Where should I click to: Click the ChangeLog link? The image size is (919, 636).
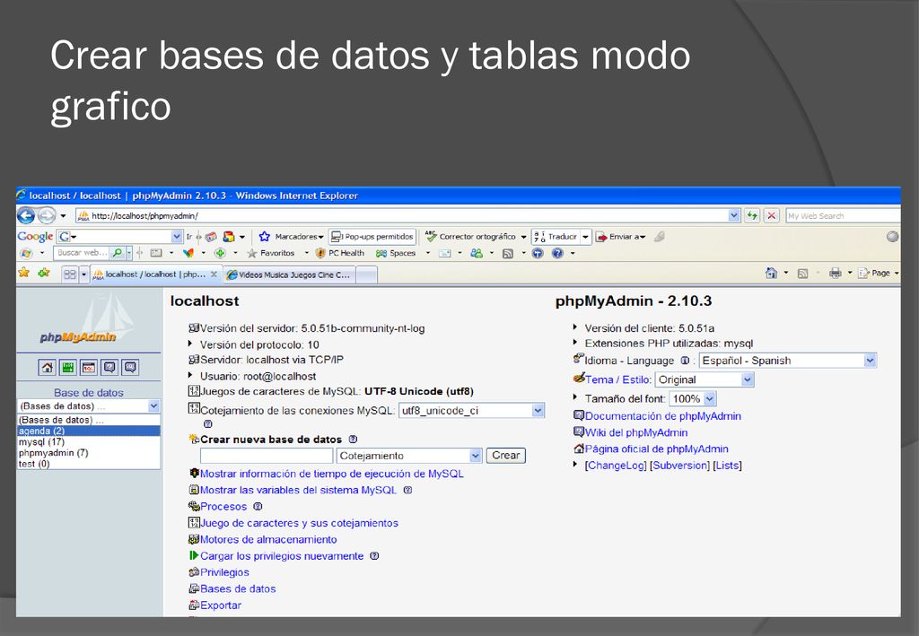(x=616, y=465)
